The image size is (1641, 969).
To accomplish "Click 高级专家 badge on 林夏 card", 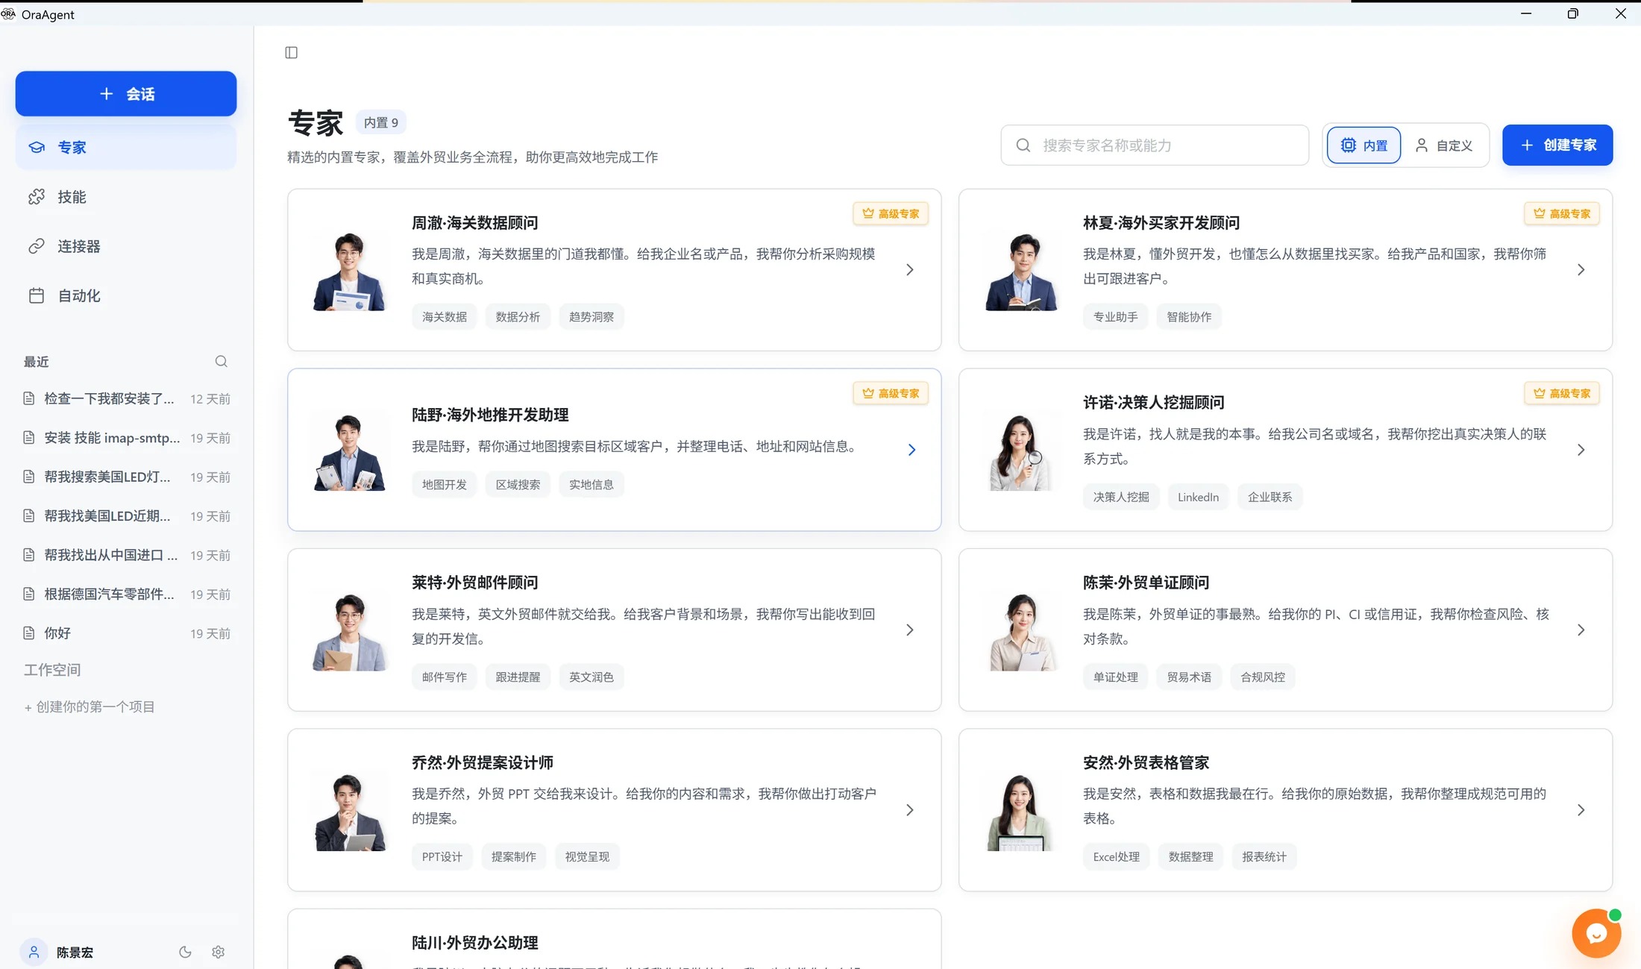I will coord(1562,214).
